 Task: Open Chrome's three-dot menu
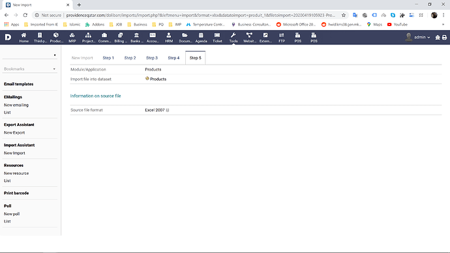click(443, 15)
